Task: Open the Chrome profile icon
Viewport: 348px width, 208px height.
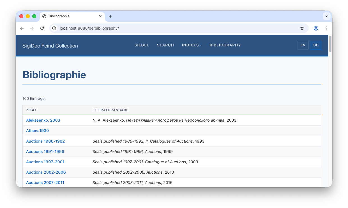Action: coord(316,28)
